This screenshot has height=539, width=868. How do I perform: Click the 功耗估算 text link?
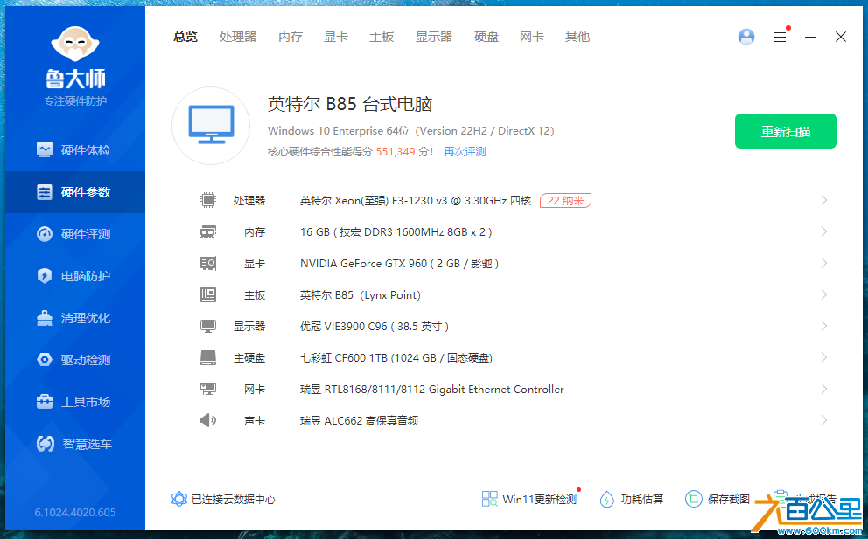pos(642,499)
